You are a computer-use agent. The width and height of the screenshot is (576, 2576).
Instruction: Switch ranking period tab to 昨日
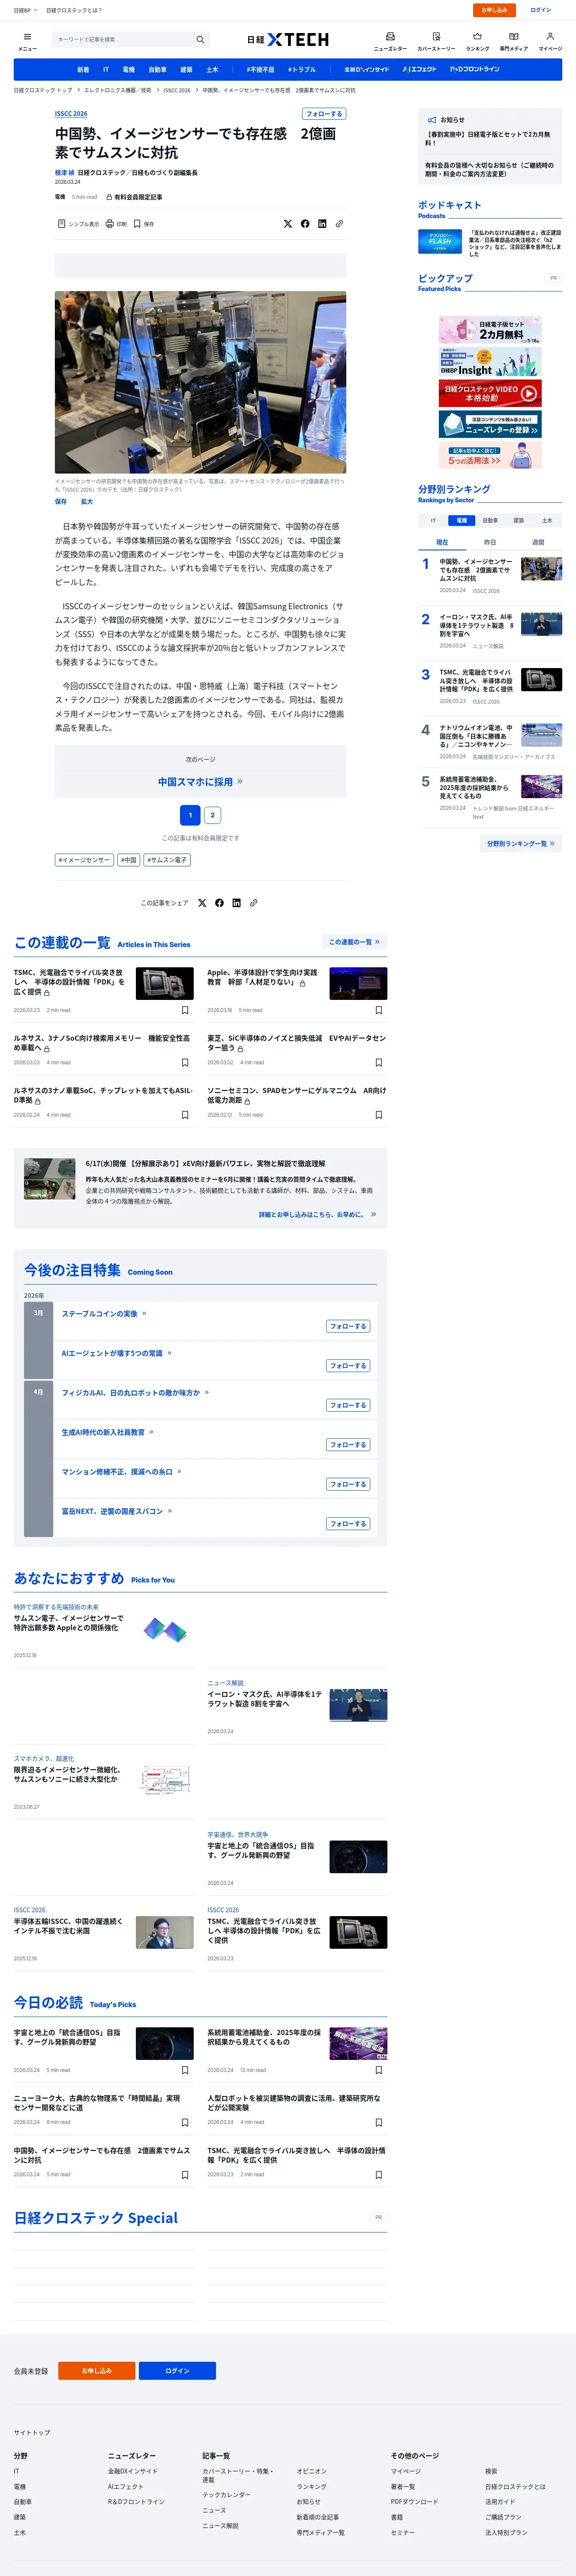pos(490,542)
